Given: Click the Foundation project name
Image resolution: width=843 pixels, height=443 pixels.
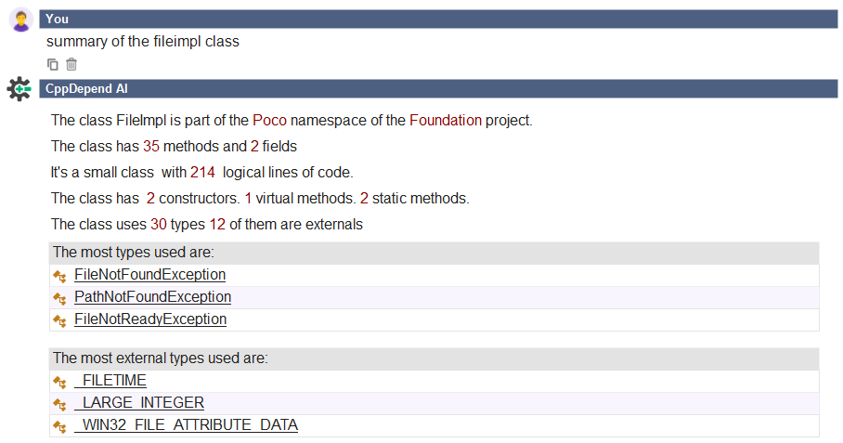Looking at the screenshot, I should coord(446,121).
